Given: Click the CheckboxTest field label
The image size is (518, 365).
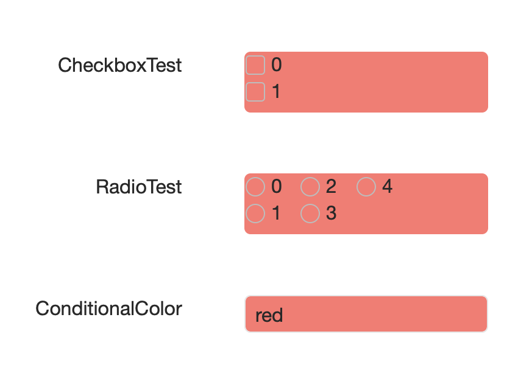Looking at the screenshot, I should point(120,65).
